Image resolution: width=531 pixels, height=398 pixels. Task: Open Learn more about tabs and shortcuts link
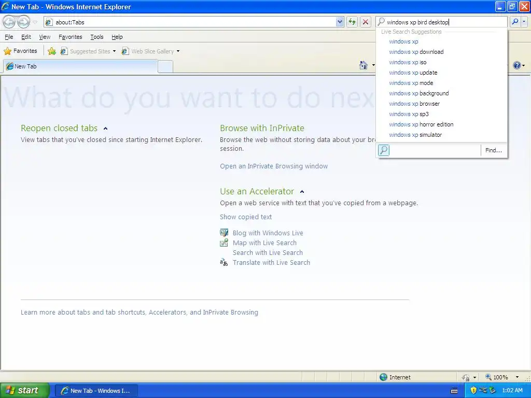(x=139, y=312)
